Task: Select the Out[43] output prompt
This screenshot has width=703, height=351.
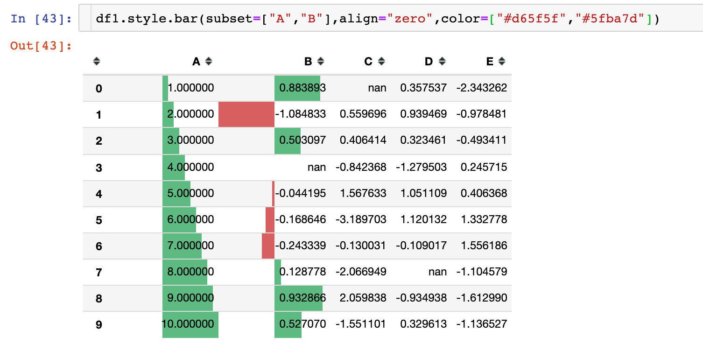Action: click(x=41, y=46)
